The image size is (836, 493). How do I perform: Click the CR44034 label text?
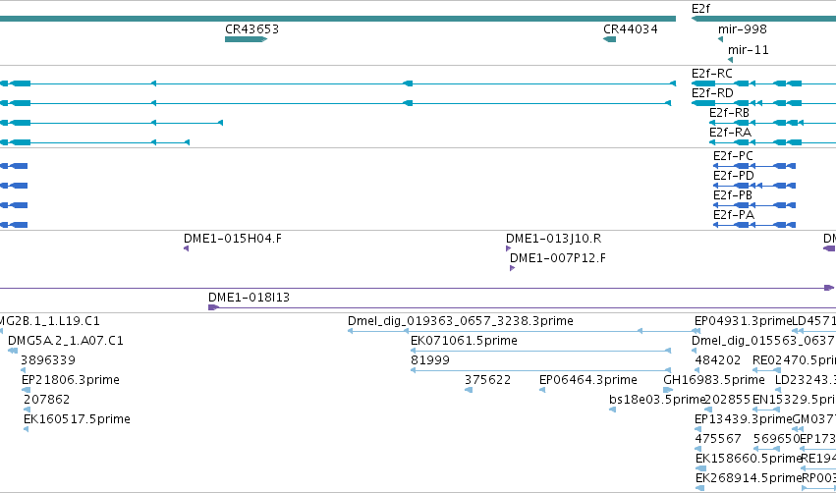tap(631, 29)
